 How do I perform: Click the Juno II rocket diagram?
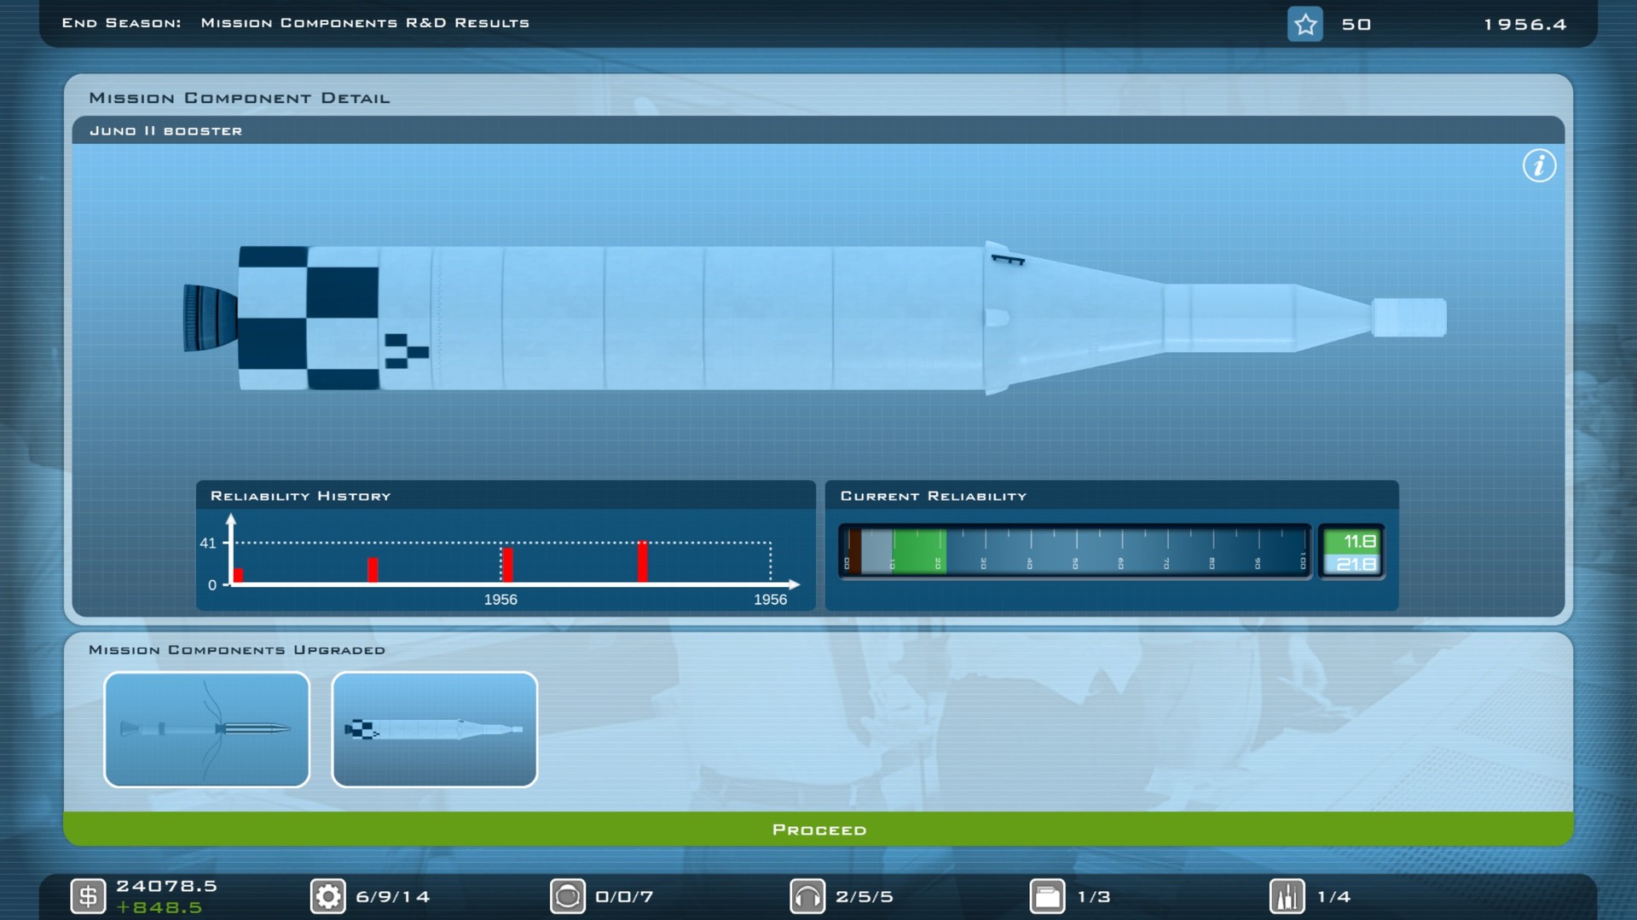[x=767, y=319]
